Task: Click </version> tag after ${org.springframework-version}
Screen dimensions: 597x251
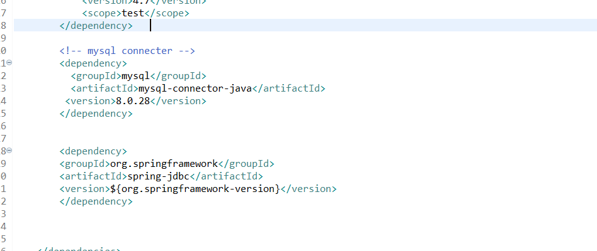Action: (x=309, y=189)
